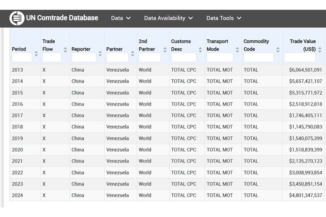Image resolution: width=326 pixels, height=217 pixels.
Task: Open the Data Tools dropdown
Action: 224,18
